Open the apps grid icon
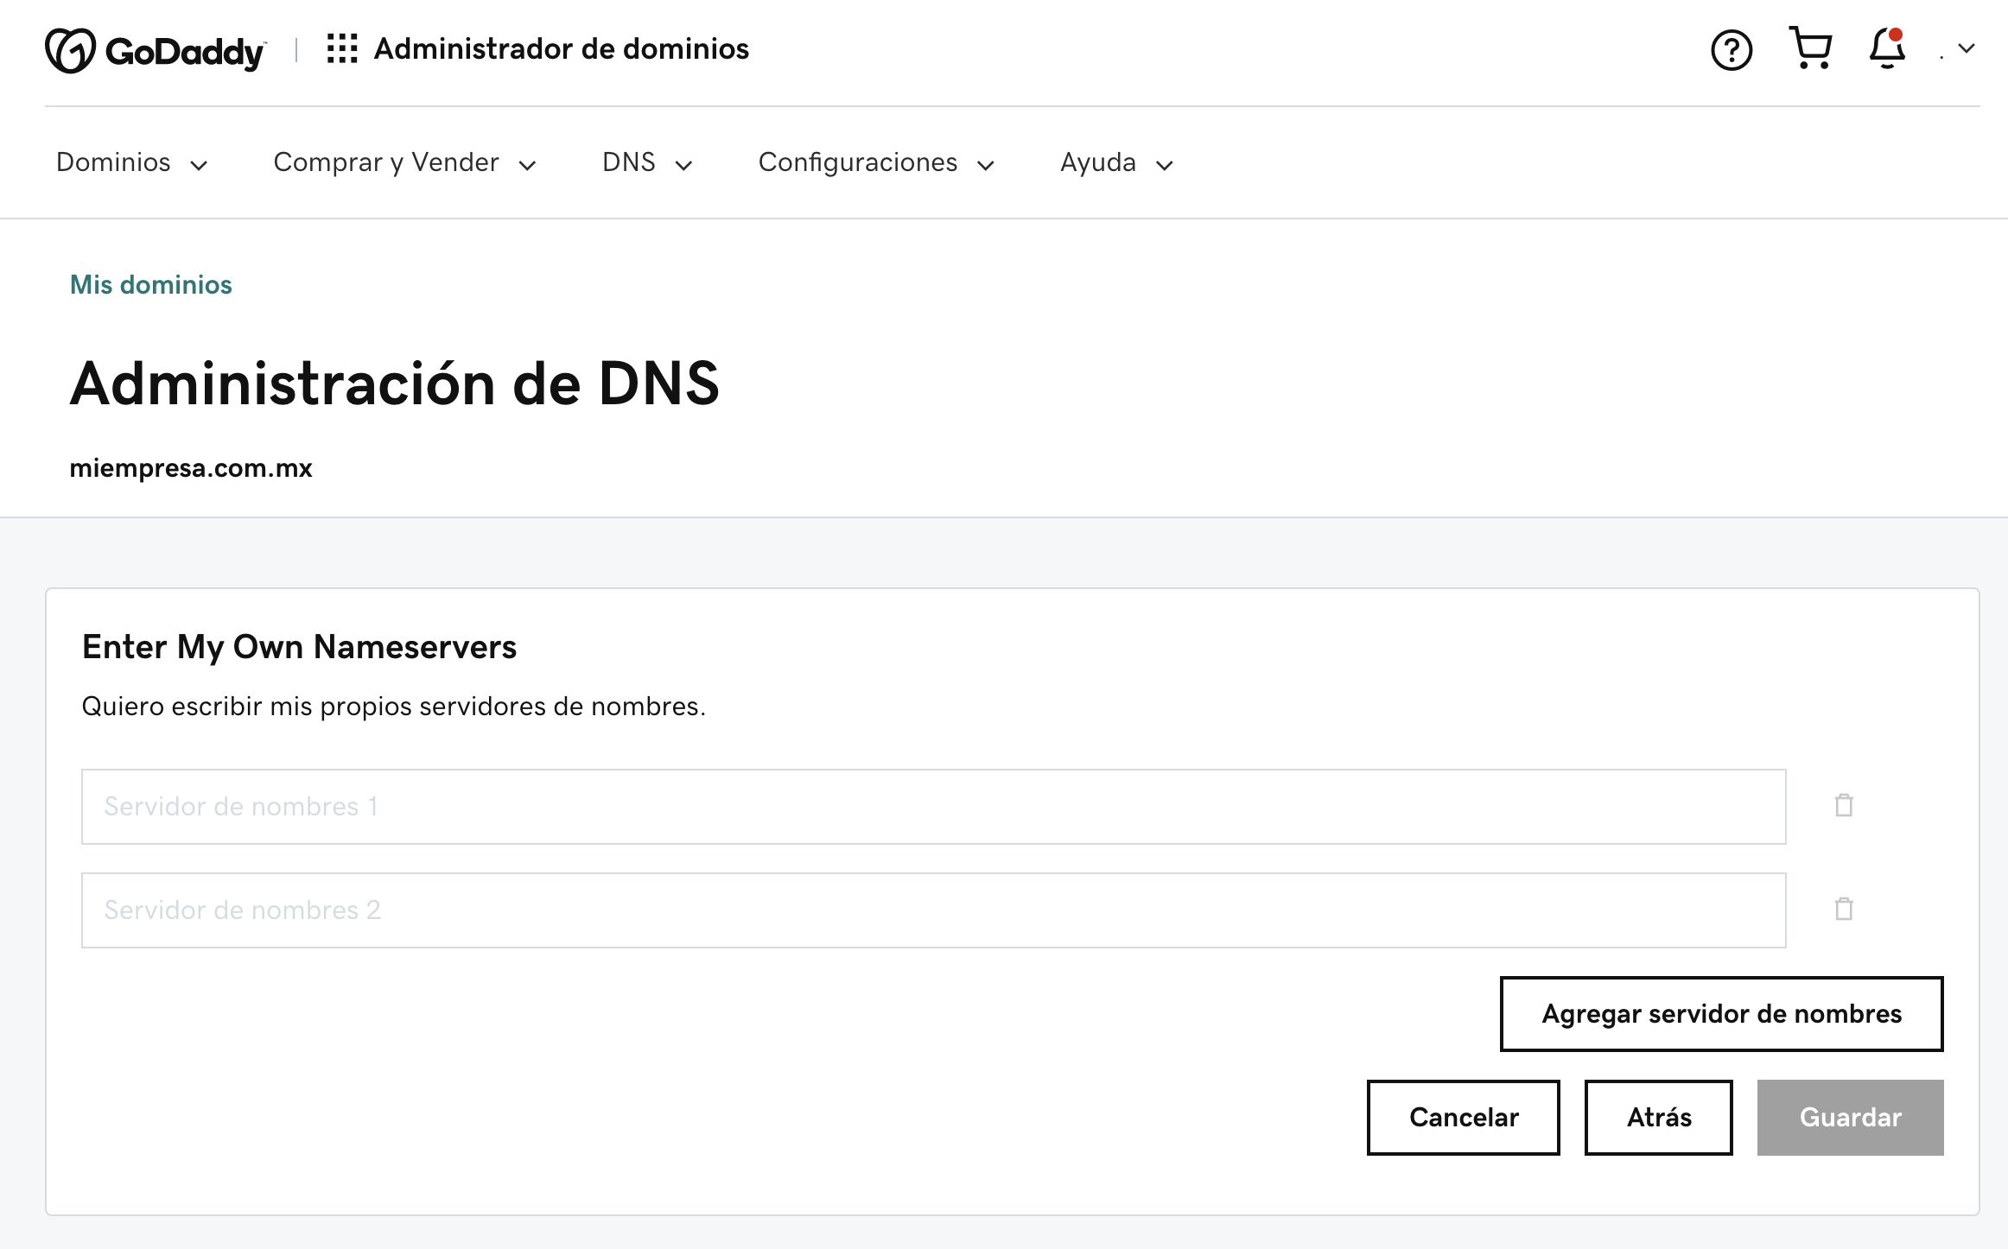The height and width of the screenshot is (1249, 2008). 342,49
